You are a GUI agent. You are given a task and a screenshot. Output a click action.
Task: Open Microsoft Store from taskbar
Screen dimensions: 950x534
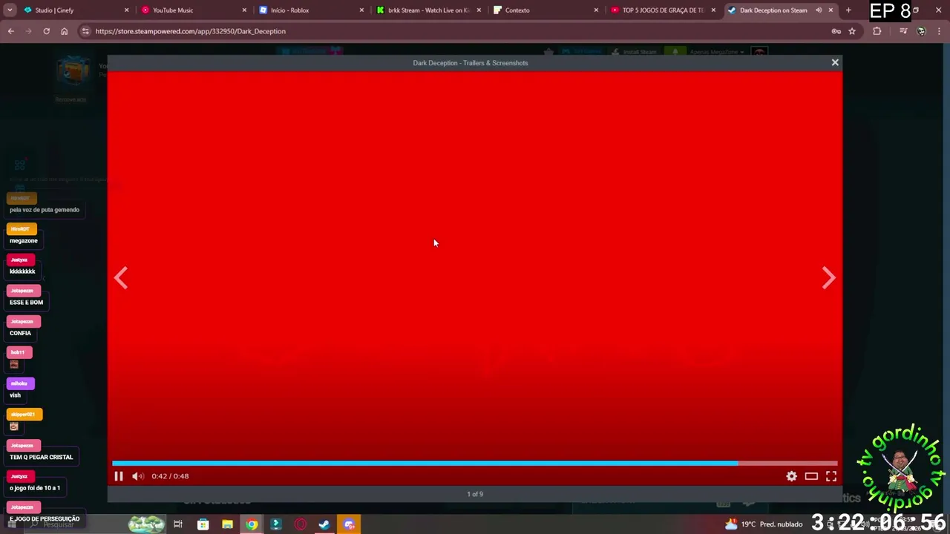(203, 524)
